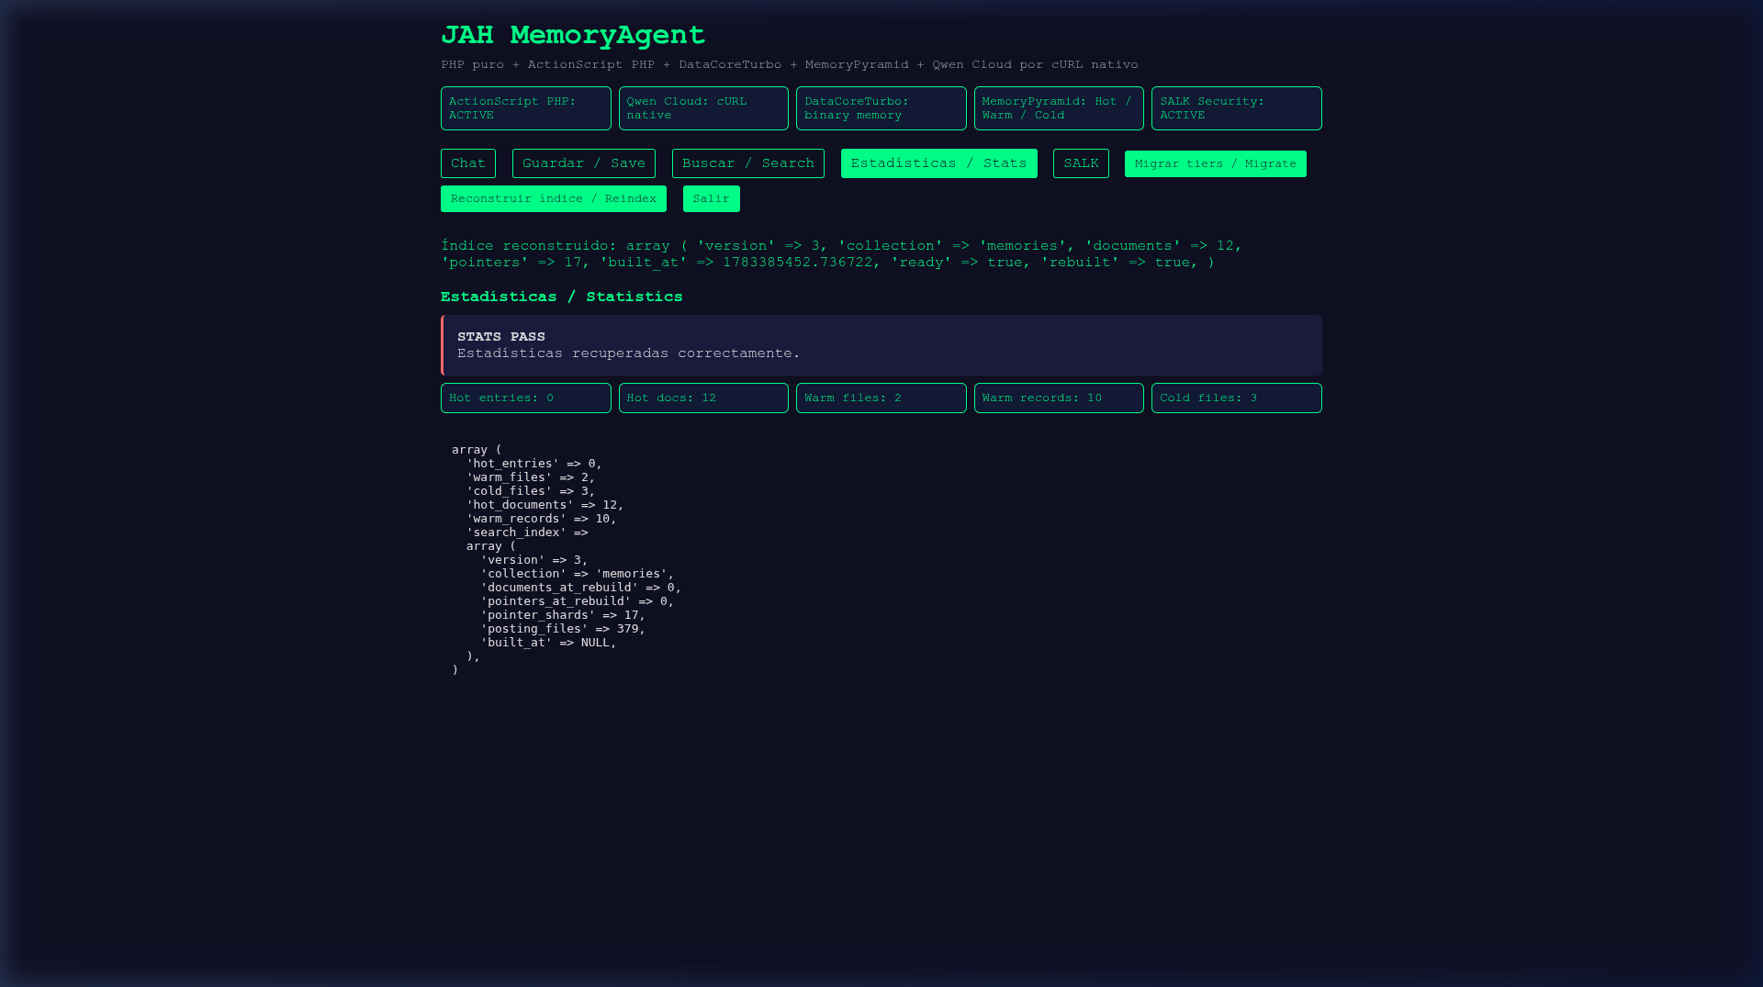Viewport: 1763px width, 987px height.
Task: Click Hot entries: 0 stat card
Action: tap(525, 398)
